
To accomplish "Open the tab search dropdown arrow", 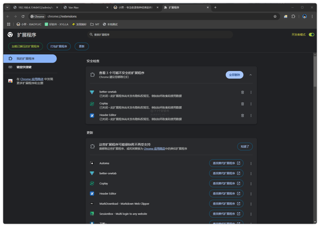I will pos(8,7).
